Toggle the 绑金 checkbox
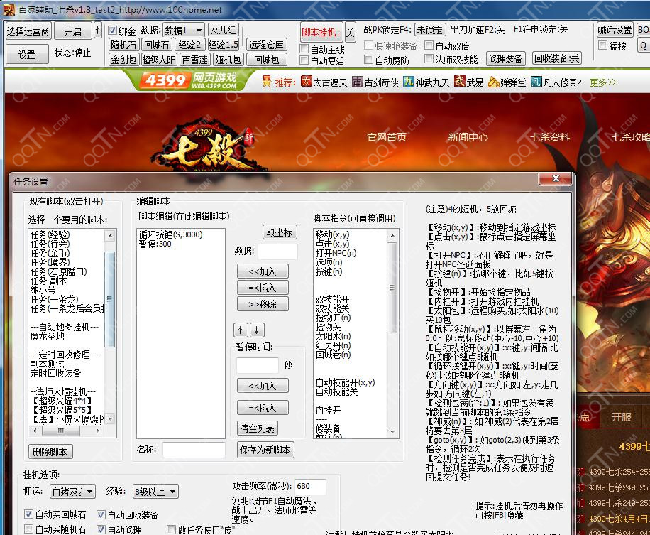 pyautogui.click(x=113, y=31)
